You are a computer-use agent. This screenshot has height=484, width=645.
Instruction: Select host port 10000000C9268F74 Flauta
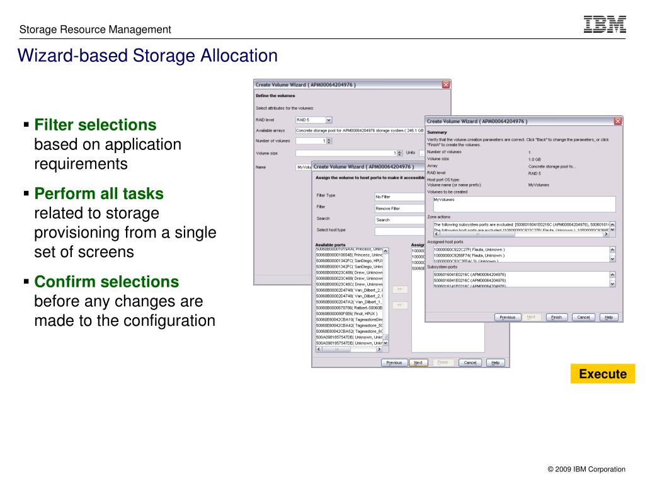(x=469, y=255)
